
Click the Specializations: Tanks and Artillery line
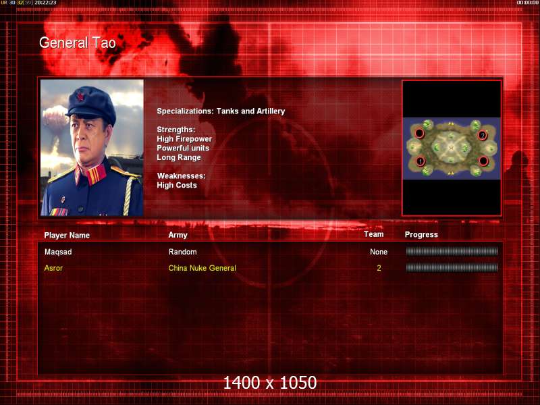(221, 111)
